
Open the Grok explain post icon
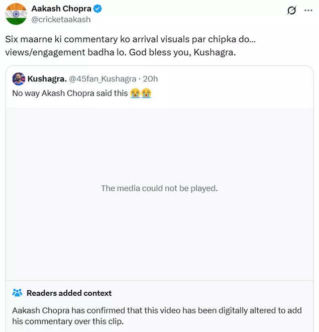click(291, 10)
